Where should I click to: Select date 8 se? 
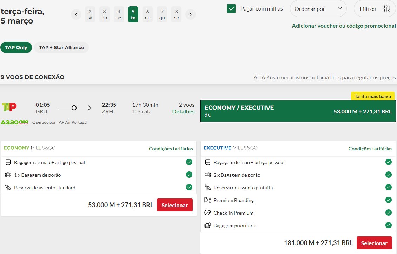(177, 14)
